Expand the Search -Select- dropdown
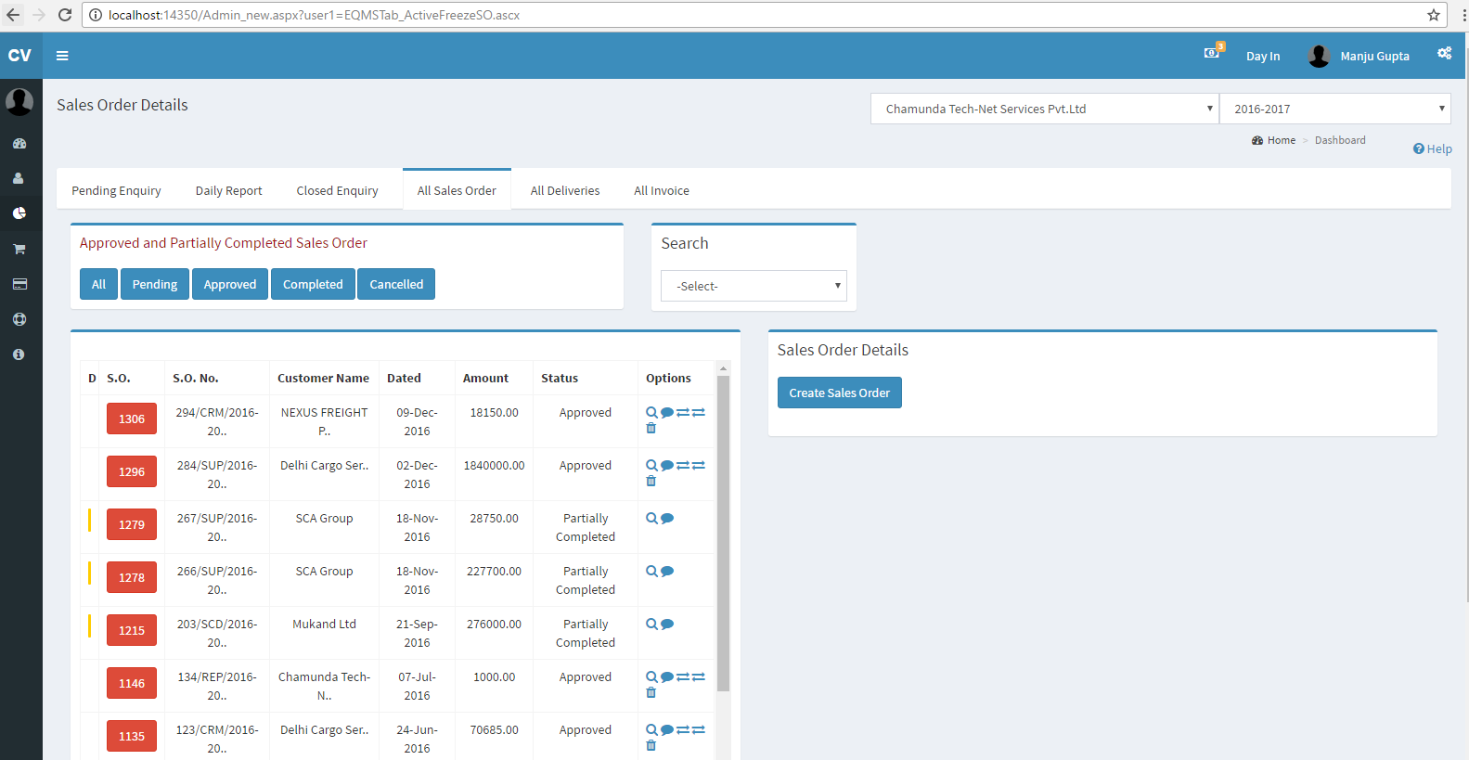 (754, 286)
